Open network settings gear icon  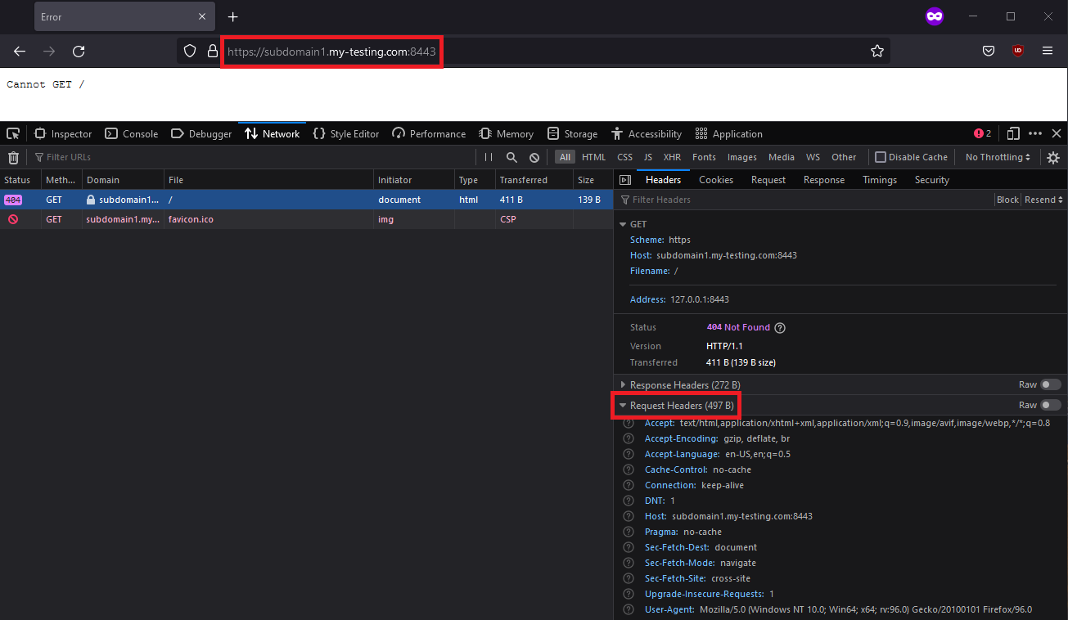point(1053,157)
